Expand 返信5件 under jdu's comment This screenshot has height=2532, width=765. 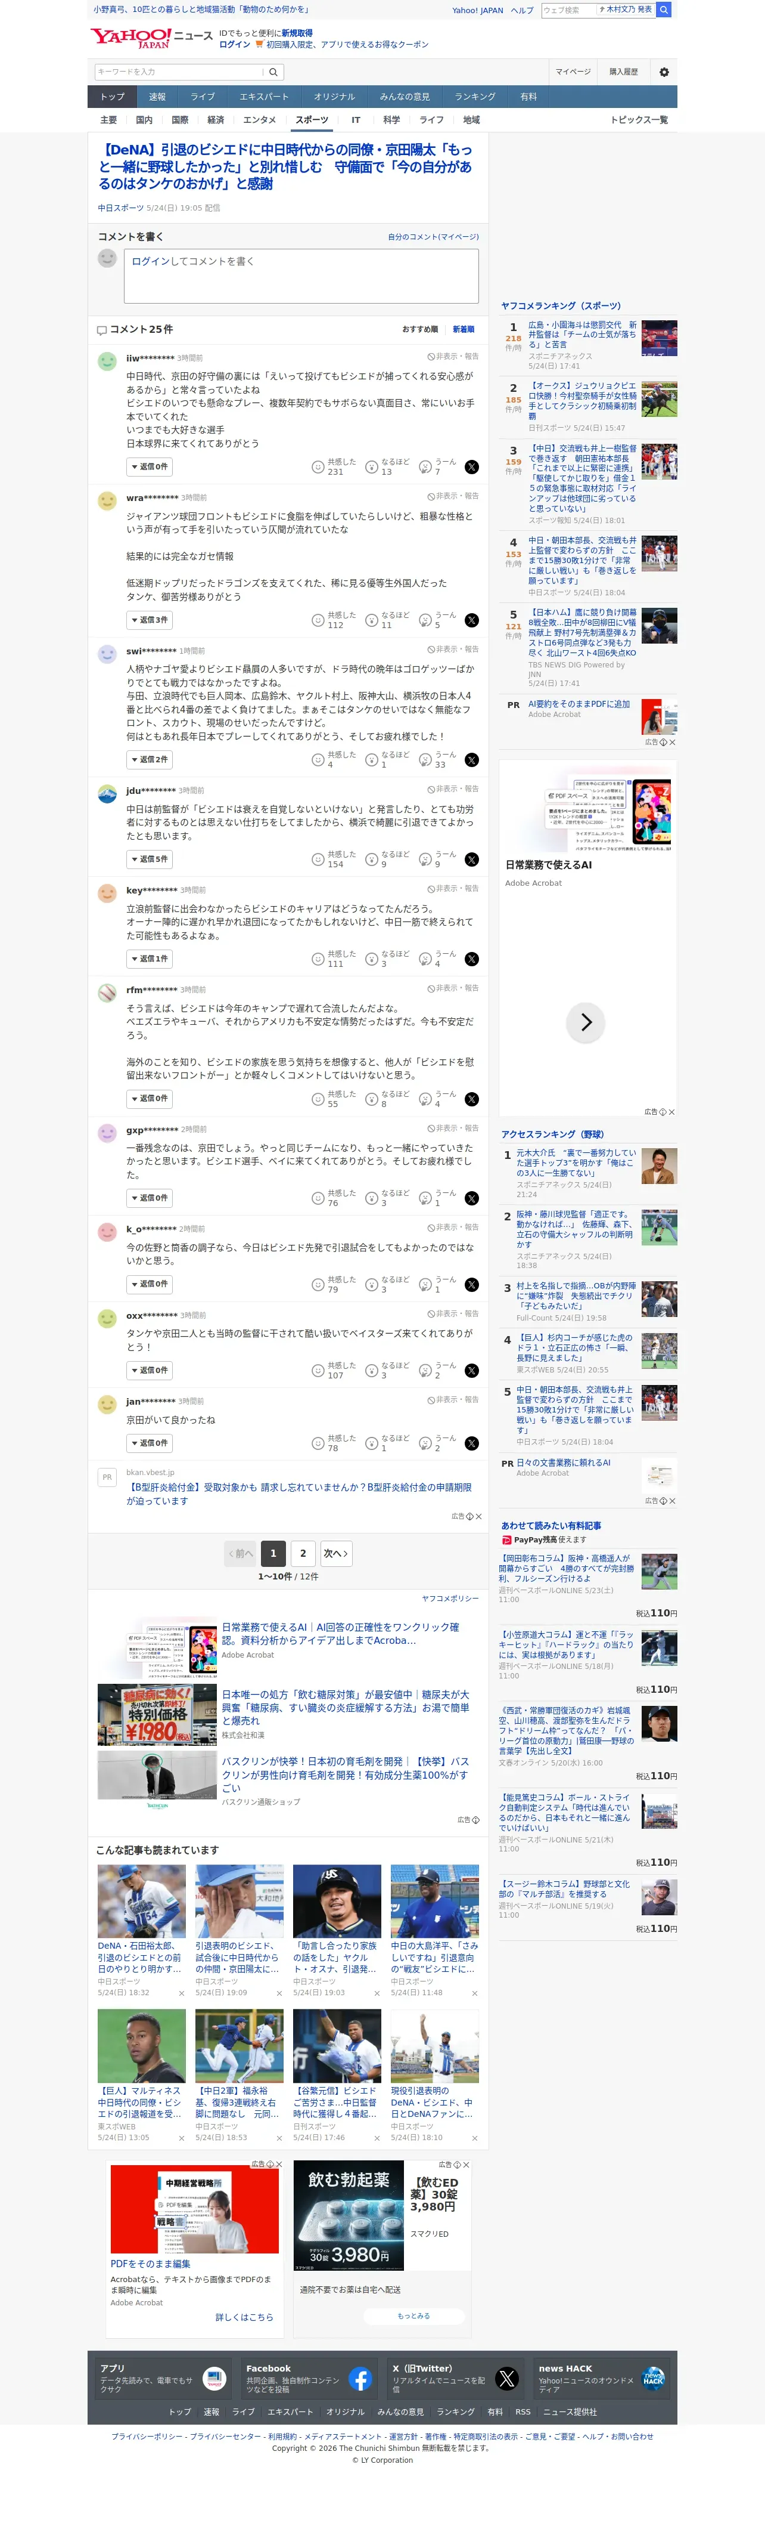[x=150, y=859]
